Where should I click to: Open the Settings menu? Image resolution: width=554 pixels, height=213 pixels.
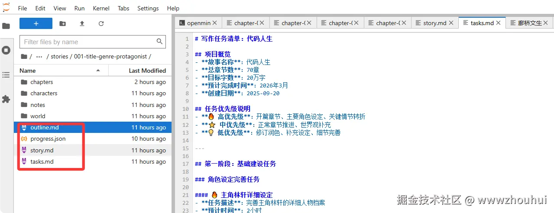pyautogui.click(x=148, y=8)
